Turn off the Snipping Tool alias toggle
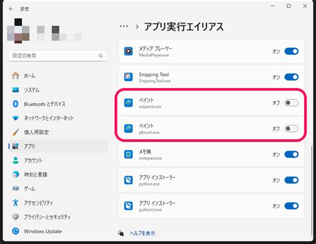 pyautogui.click(x=291, y=77)
